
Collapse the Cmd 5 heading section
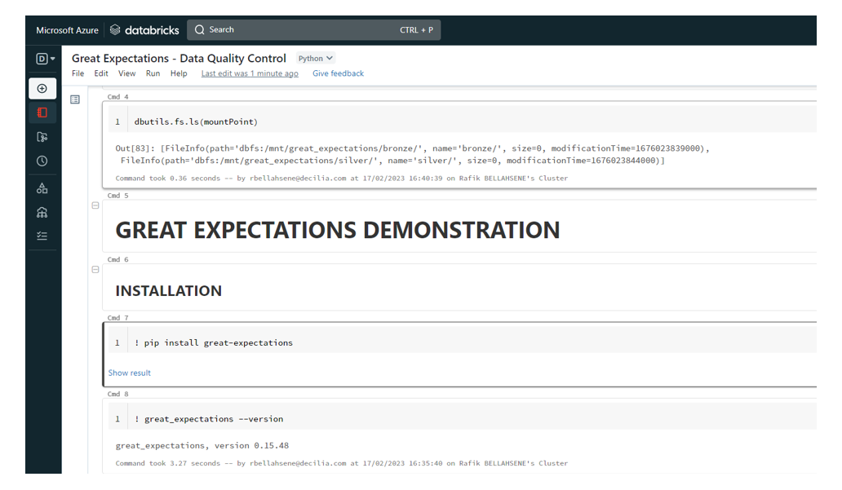tap(95, 205)
